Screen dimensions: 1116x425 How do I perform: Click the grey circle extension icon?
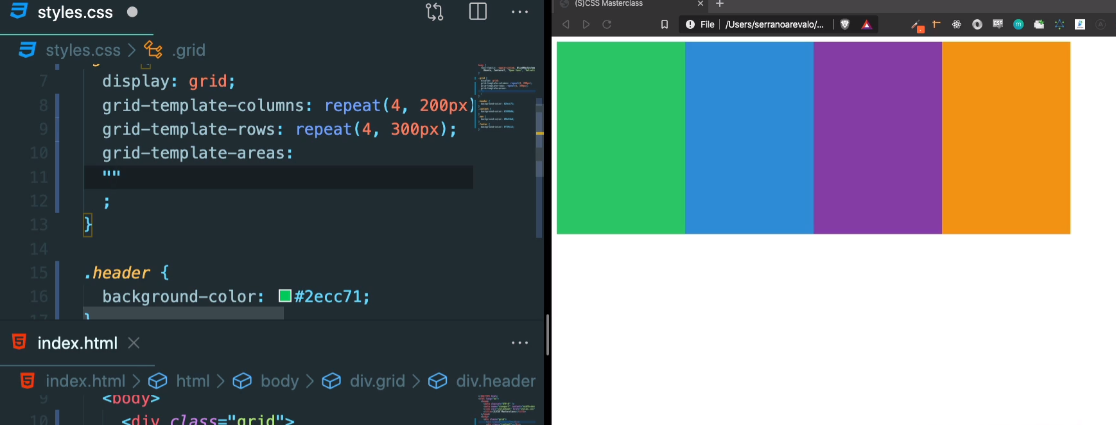(x=977, y=24)
